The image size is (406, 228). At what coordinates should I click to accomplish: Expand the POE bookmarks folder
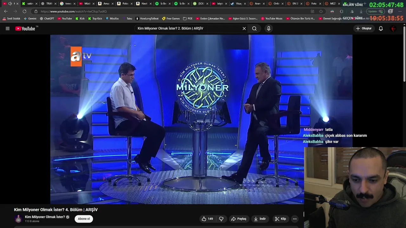tap(188, 19)
